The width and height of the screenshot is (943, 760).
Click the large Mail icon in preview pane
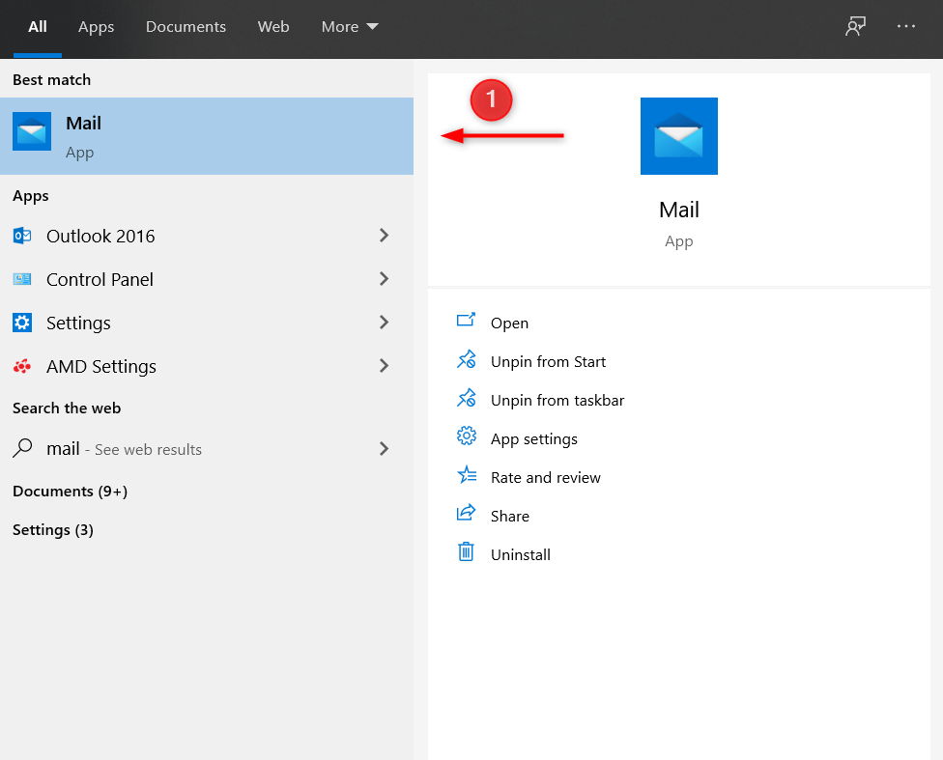click(679, 136)
